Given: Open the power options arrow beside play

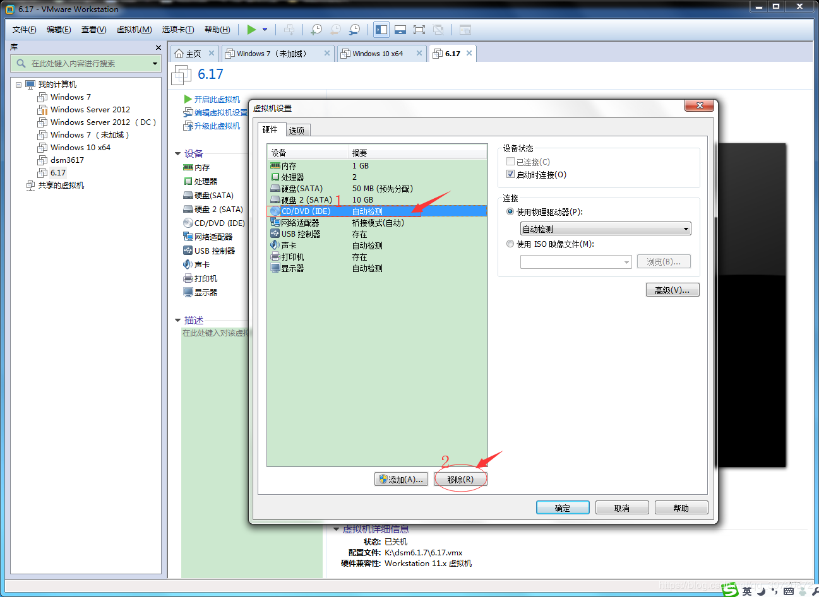Looking at the screenshot, I should click(265, 30).
